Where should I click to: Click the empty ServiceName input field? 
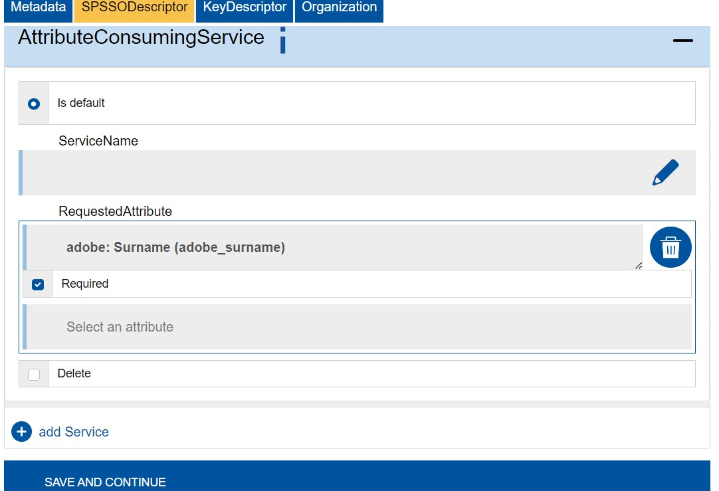pos(332,171)
